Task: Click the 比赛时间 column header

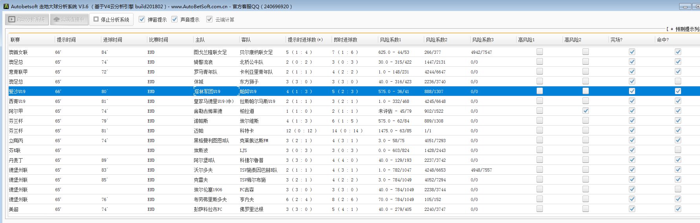Action: click(x=159, y=40)
